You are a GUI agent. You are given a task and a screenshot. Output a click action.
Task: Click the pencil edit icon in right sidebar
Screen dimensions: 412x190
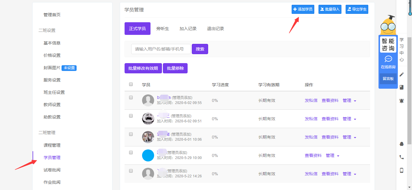[401, 75]
